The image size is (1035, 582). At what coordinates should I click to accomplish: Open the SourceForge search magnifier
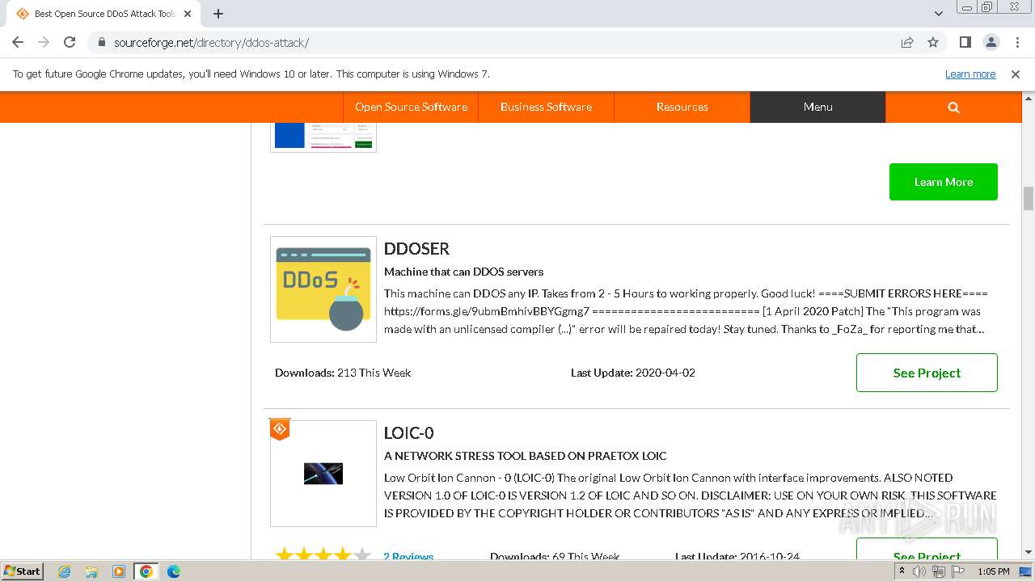[x=953, y=107]
